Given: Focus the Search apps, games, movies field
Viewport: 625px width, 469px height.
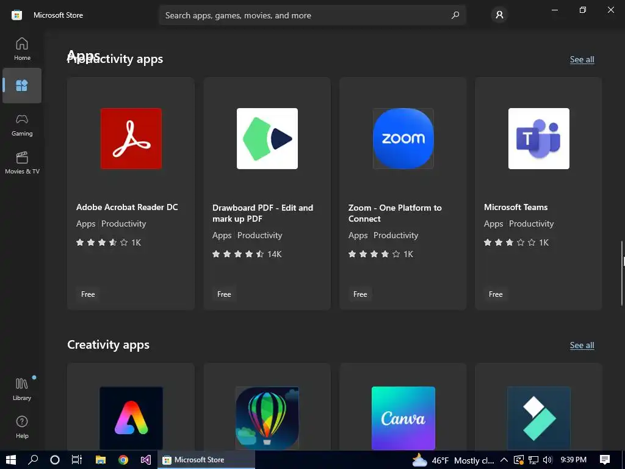Looking at the screenshot, I should pyautogui.click(x=312, y=15).
